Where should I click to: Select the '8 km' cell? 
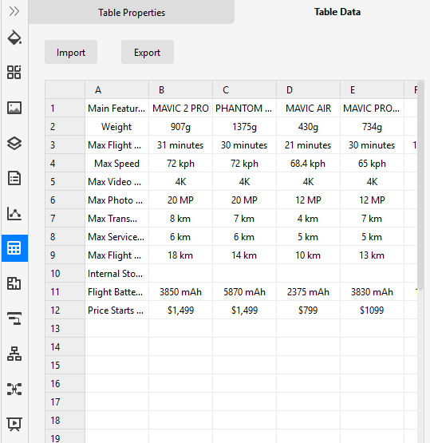tap(181, 219)
